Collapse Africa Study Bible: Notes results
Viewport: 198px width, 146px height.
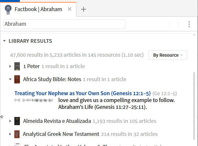click(10, 79)
